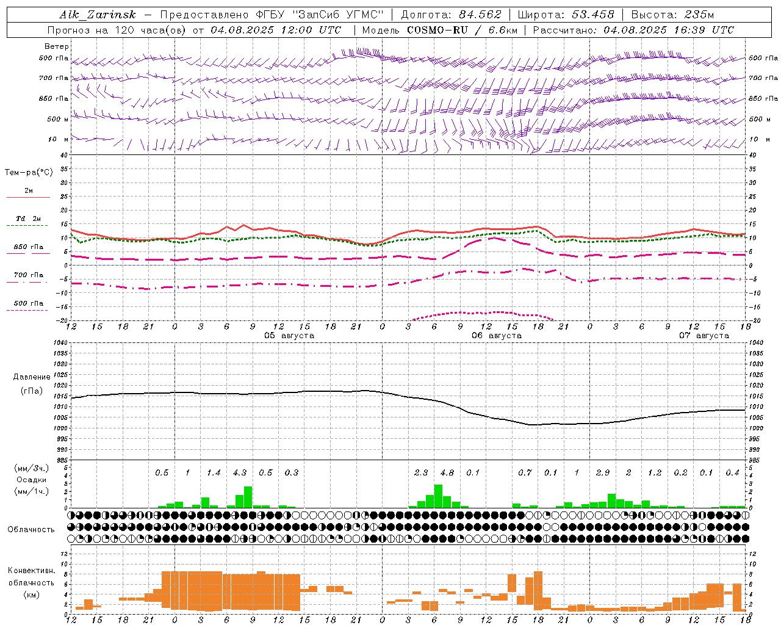
Task: Click the dash-dot line sample under 700 гПа legend
Action: coord(27,282)
